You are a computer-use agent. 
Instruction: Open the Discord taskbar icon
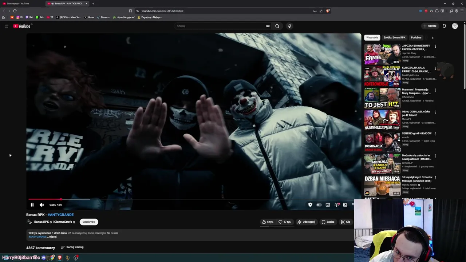(x=43, y=258)
